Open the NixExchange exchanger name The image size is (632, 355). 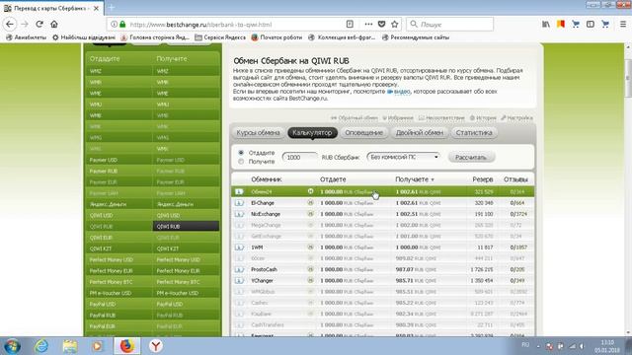[x=266, y=214]
